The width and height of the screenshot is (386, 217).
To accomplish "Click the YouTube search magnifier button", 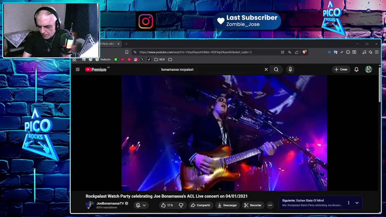I will tap(276, 69).
